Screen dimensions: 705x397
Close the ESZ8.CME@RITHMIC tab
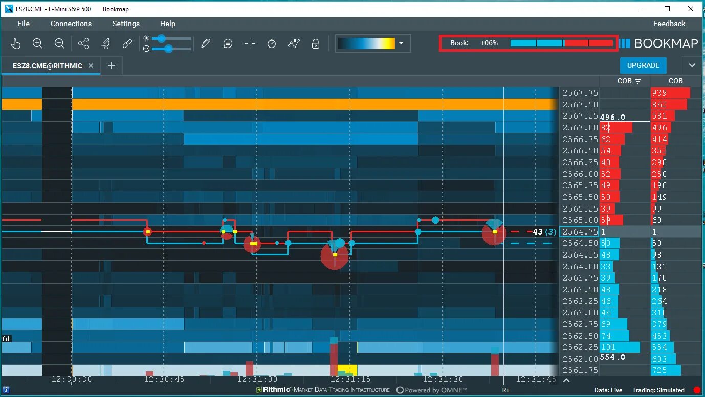pos(91,66)
